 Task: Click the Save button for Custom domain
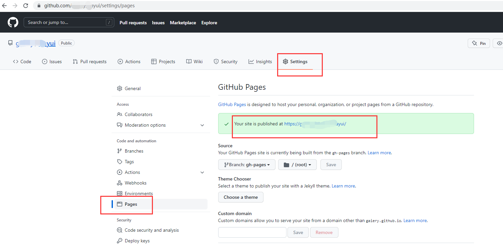[298, 232]
